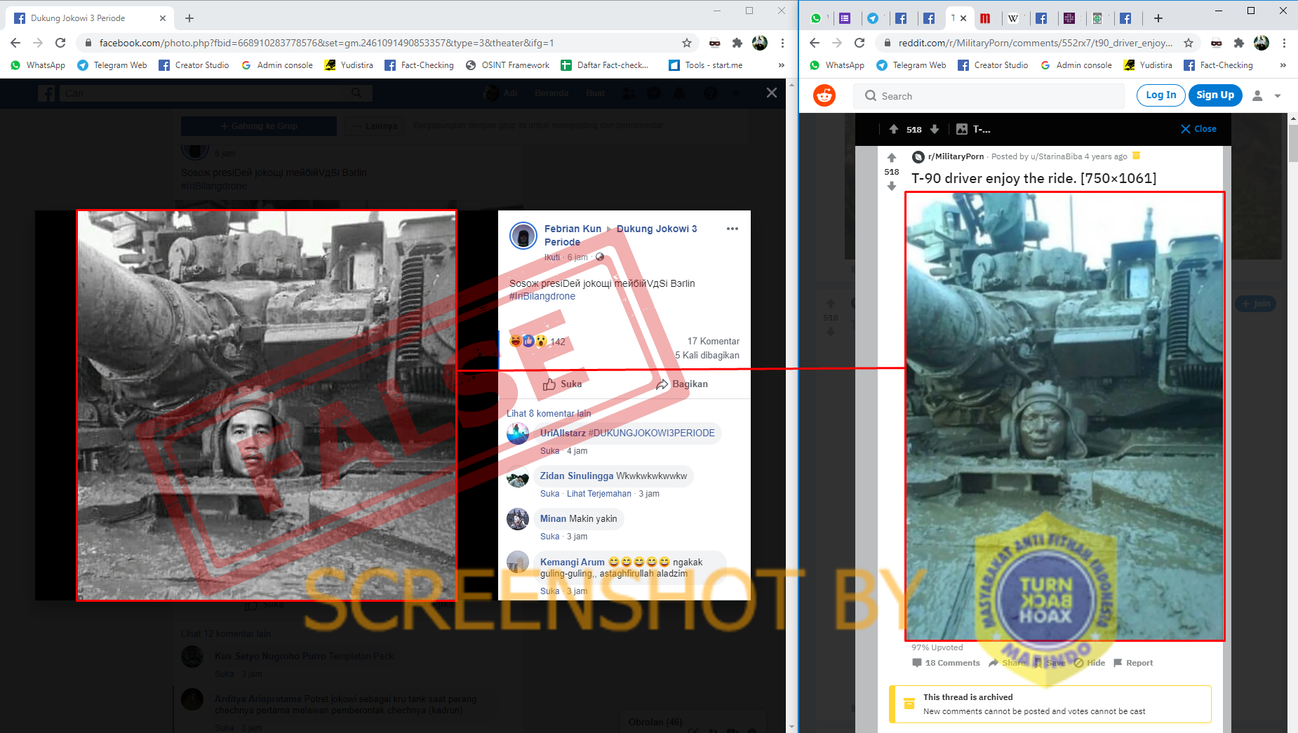
Task: Open Chrome three-dot menu in Facebook window
Action: 782,43
